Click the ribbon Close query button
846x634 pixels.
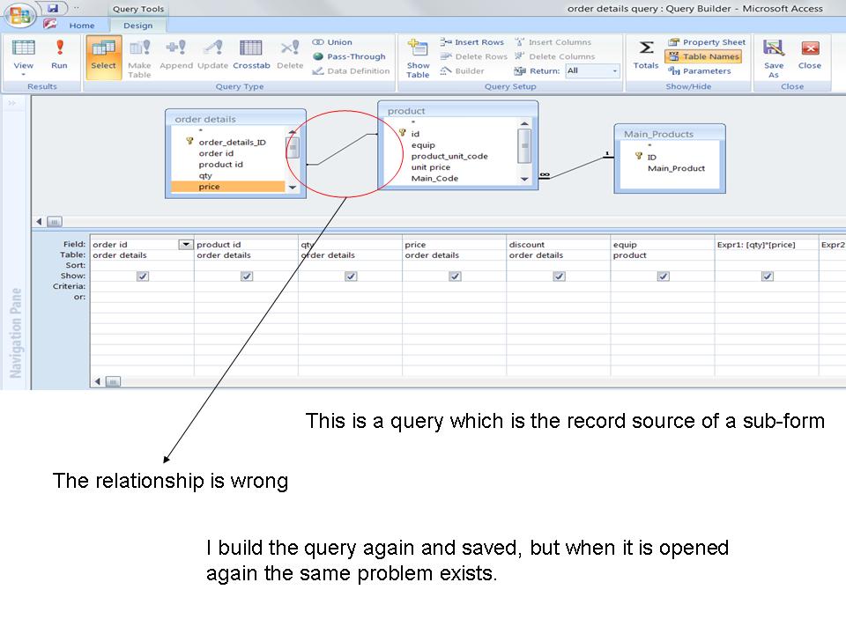coord(809,54)
